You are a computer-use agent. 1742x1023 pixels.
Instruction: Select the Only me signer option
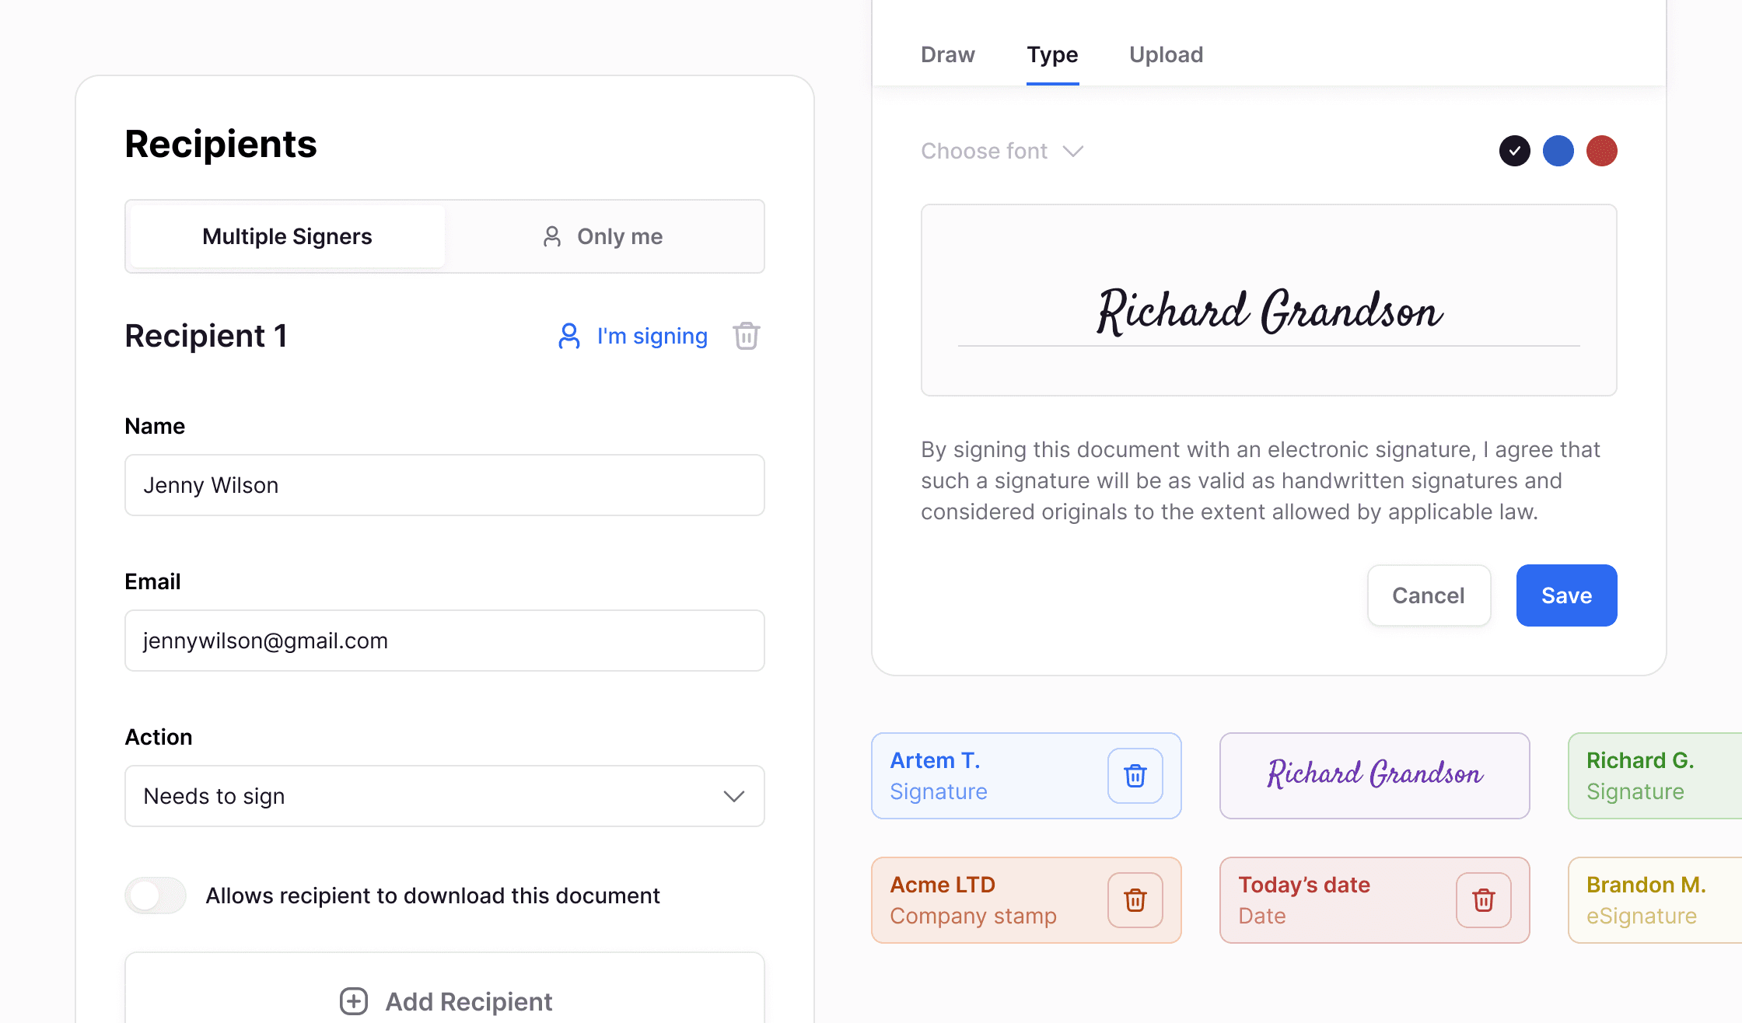(x=604, y=236)
